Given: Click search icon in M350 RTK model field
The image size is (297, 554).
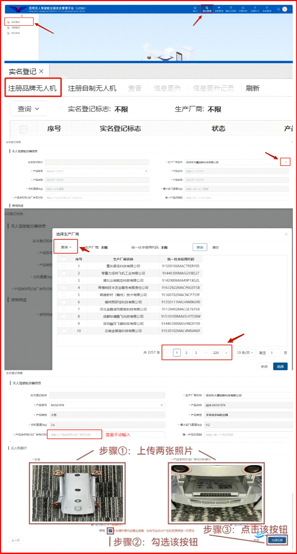Looking at the screenshot, I should (x=162, y=405).
